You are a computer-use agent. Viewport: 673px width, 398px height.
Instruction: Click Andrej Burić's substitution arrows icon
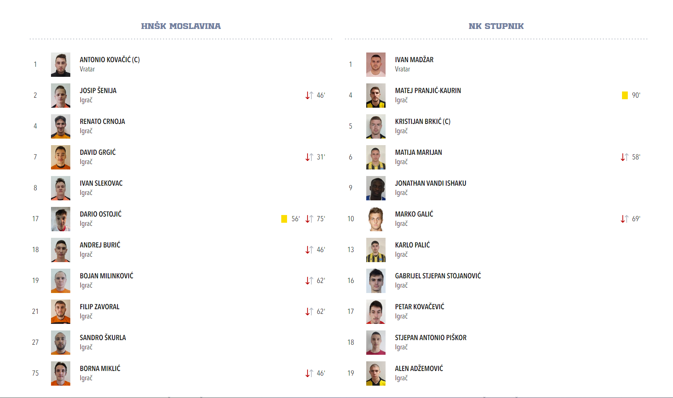309,250
